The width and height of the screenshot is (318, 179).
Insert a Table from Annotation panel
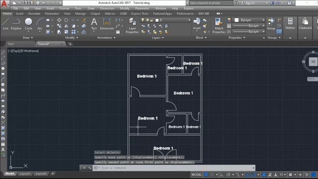pos(118,32)
